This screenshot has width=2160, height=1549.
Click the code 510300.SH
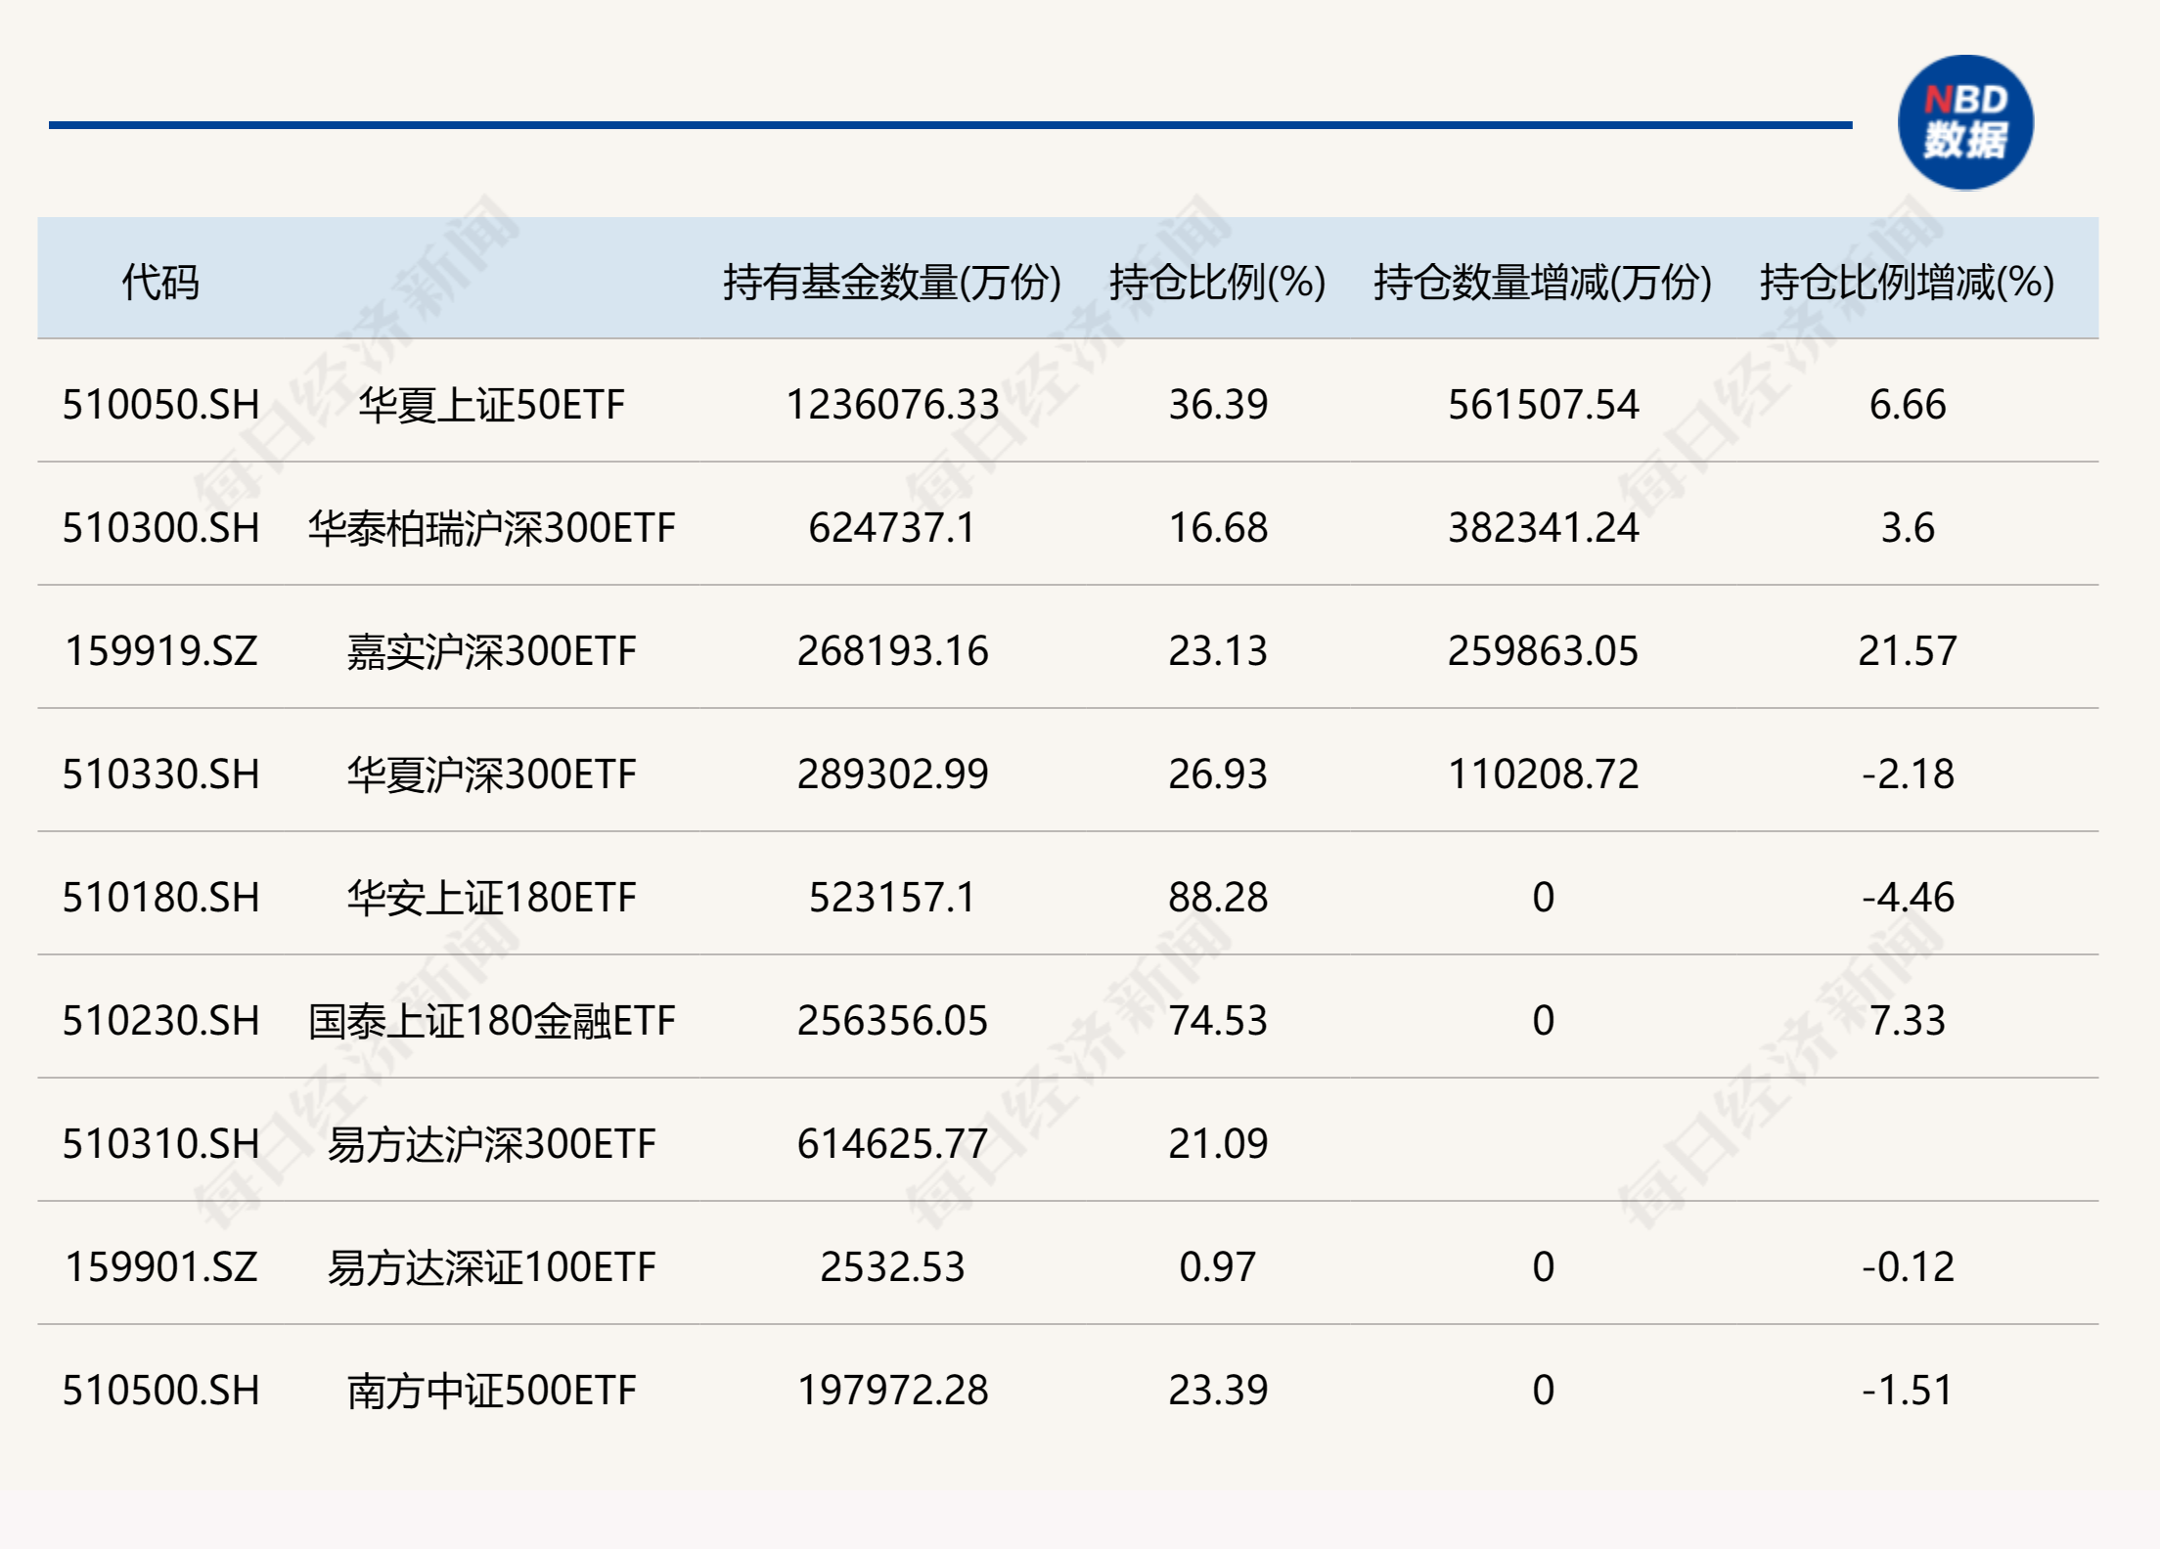pyautogui.click(x=161, y=527)
